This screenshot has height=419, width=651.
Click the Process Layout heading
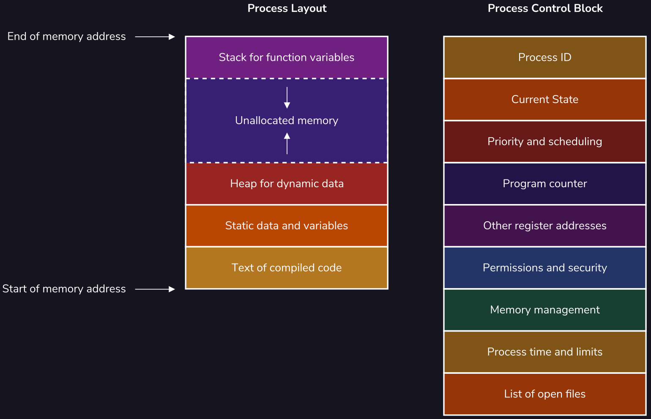coord(287,8)
